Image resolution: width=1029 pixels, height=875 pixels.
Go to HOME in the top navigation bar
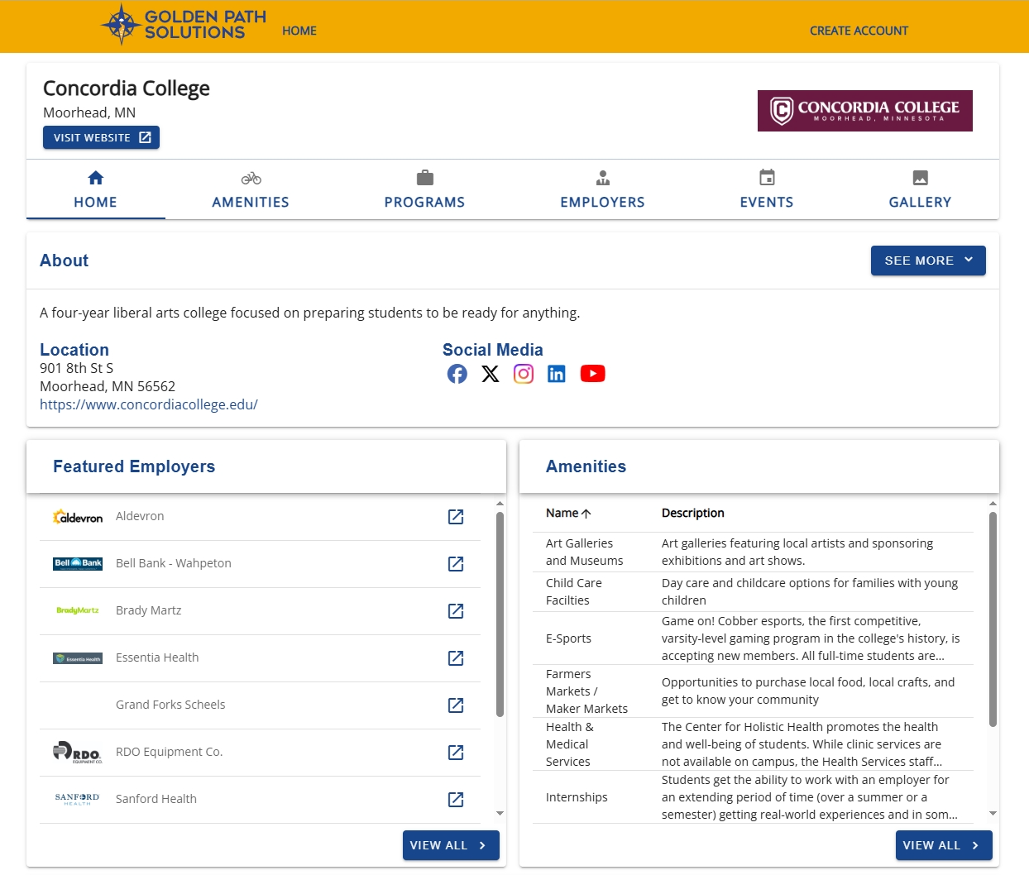(299, 31)
